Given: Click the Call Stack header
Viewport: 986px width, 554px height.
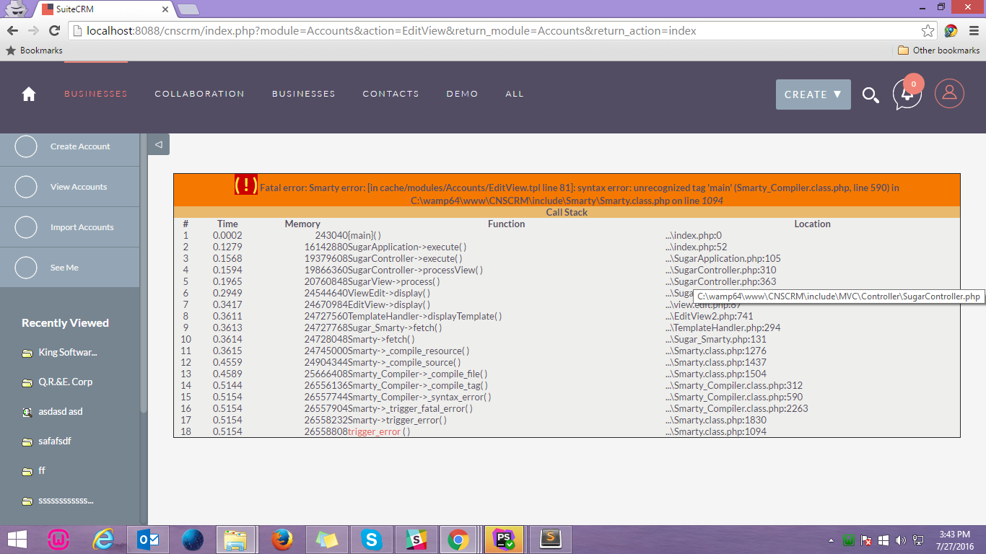Looking at the screenshot, I should coord(567,212).
